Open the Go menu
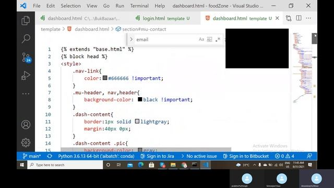Viewport: 334px width, 188px height. tap(106, 6)
